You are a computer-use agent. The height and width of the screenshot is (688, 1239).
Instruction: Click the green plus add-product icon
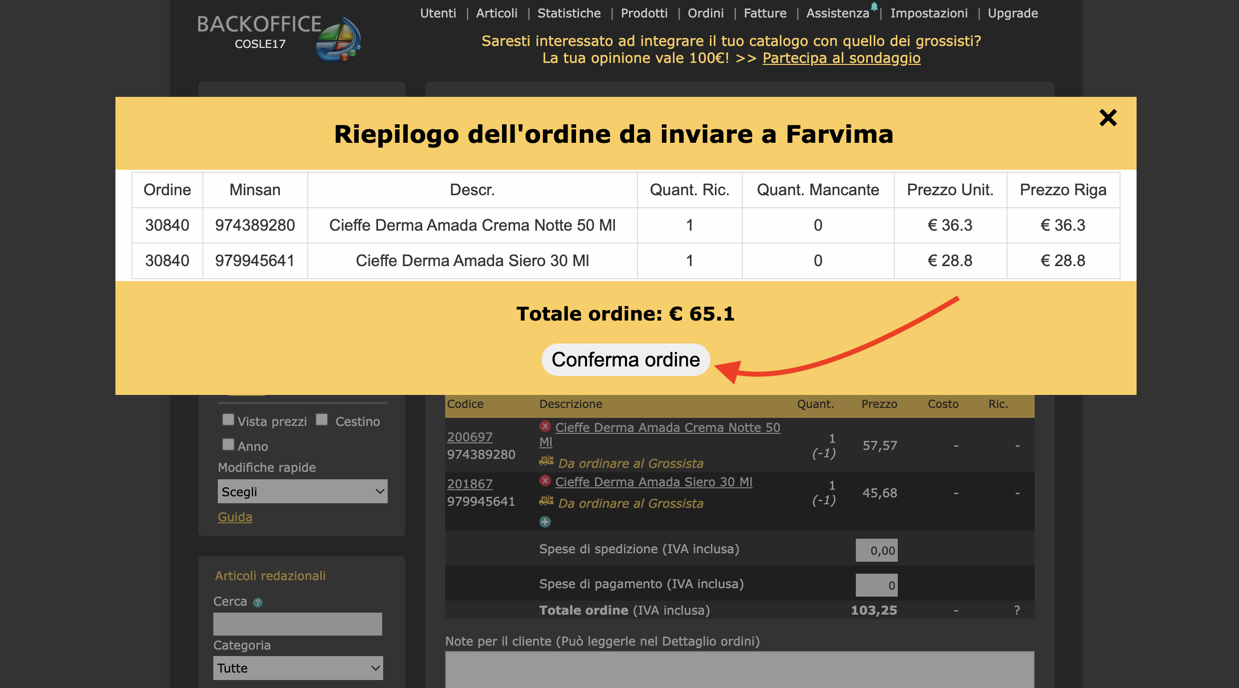(545, 522)
